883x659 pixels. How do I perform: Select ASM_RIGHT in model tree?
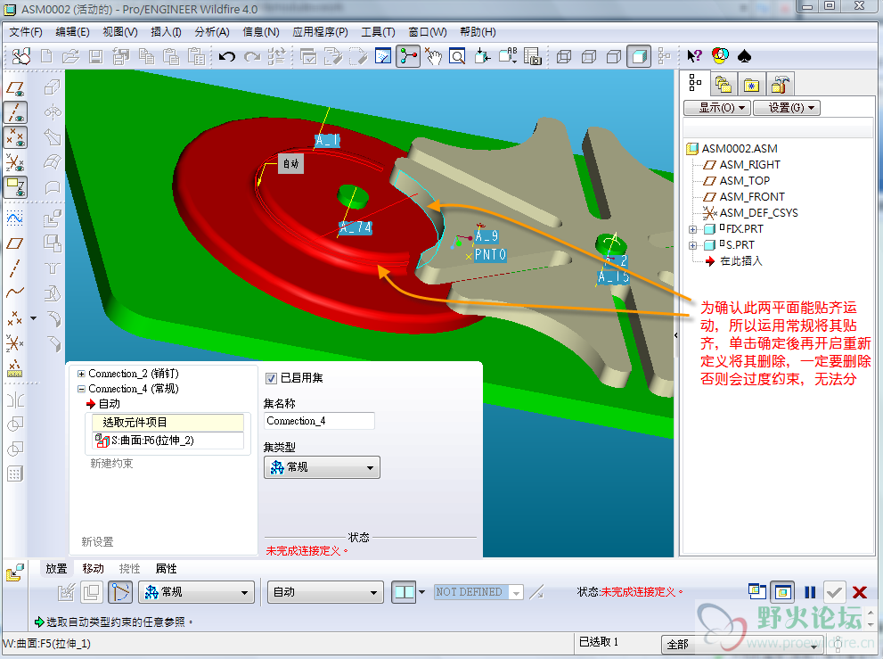coord(749,165)
